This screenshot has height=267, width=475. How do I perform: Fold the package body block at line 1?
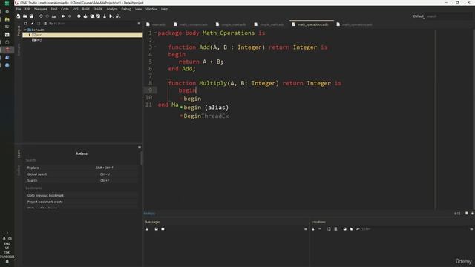pyautogui.click(x=155, y=33)
